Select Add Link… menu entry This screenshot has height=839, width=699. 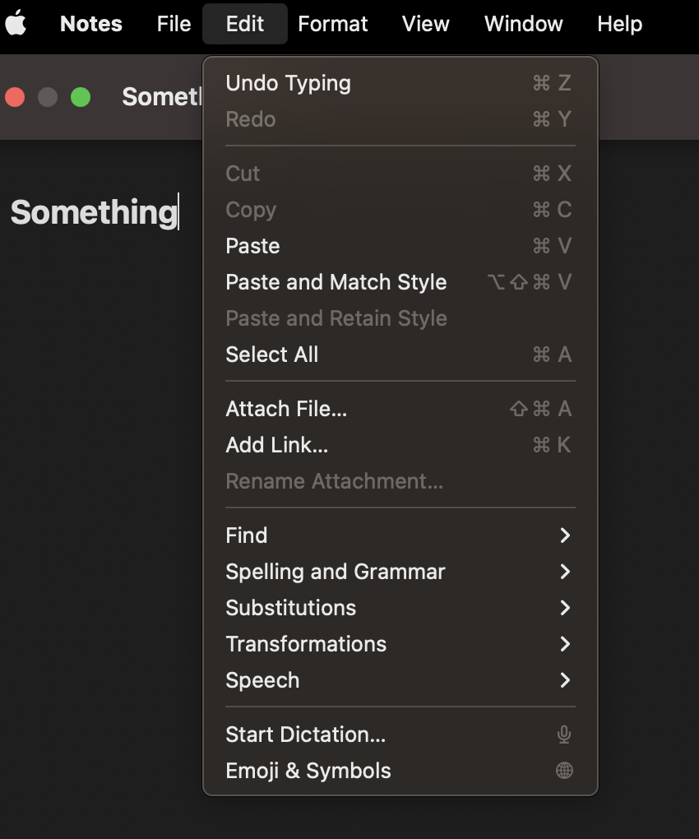[276, 445]
